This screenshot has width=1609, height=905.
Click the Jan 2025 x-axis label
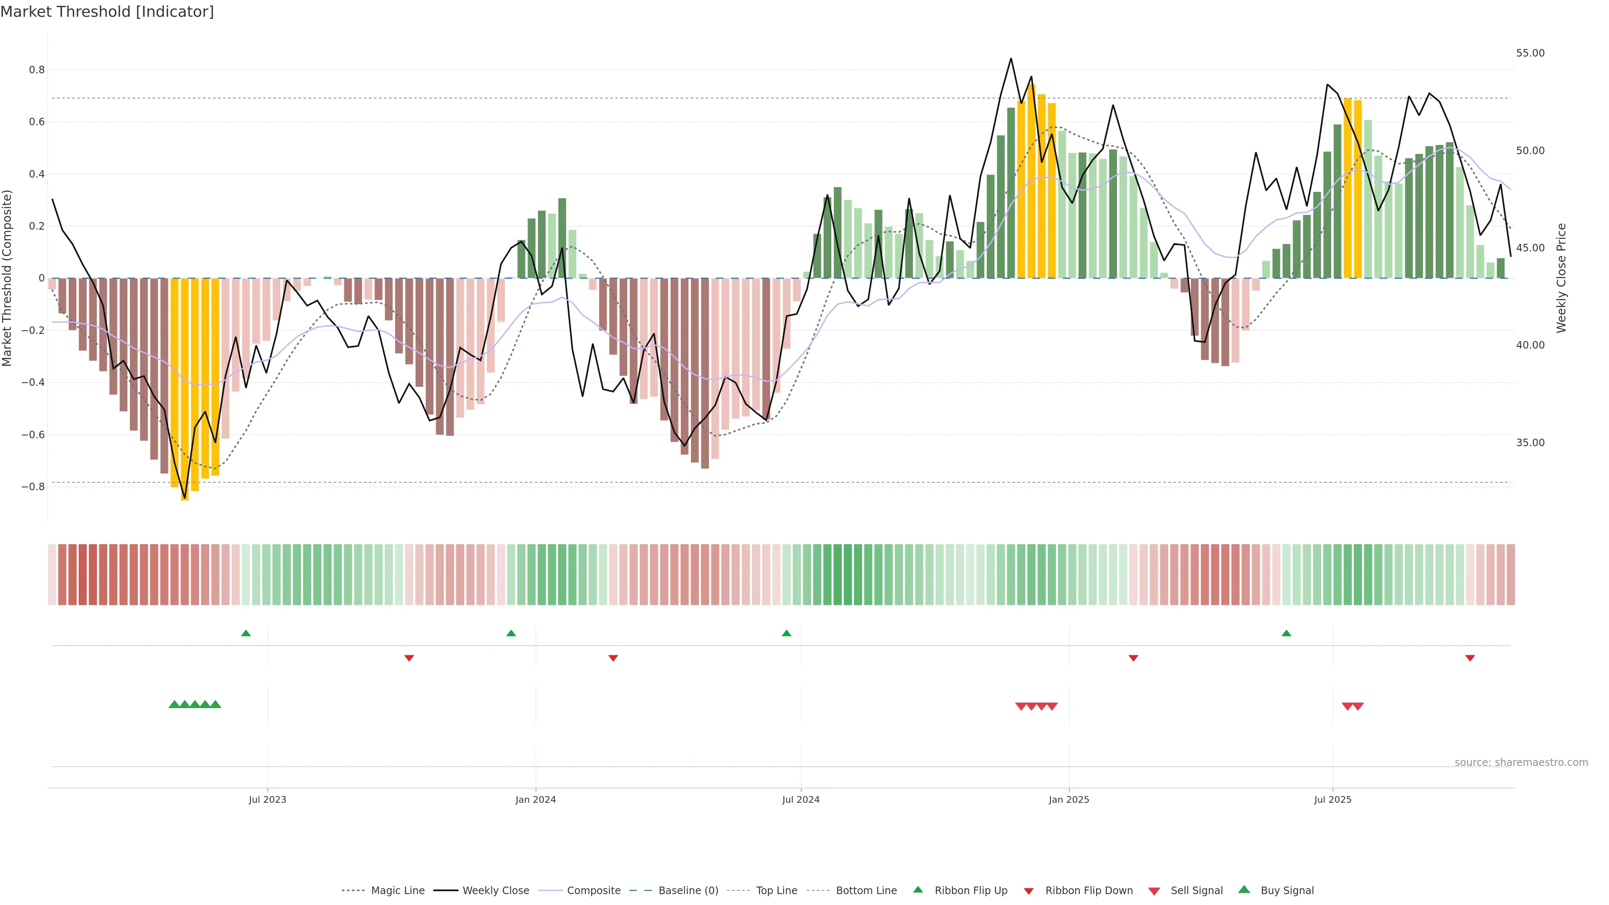[x=1069, y=799]
